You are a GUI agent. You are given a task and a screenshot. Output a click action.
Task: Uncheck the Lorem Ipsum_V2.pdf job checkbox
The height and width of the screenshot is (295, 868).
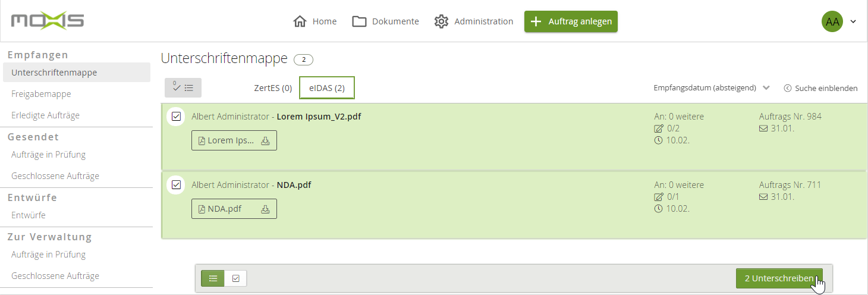pyautogui.click(x=176, y=117)
